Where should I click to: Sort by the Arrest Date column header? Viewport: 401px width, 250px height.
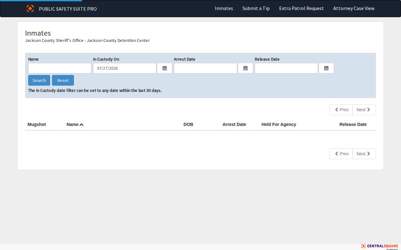pyautogui.click(x=234, y=124)
